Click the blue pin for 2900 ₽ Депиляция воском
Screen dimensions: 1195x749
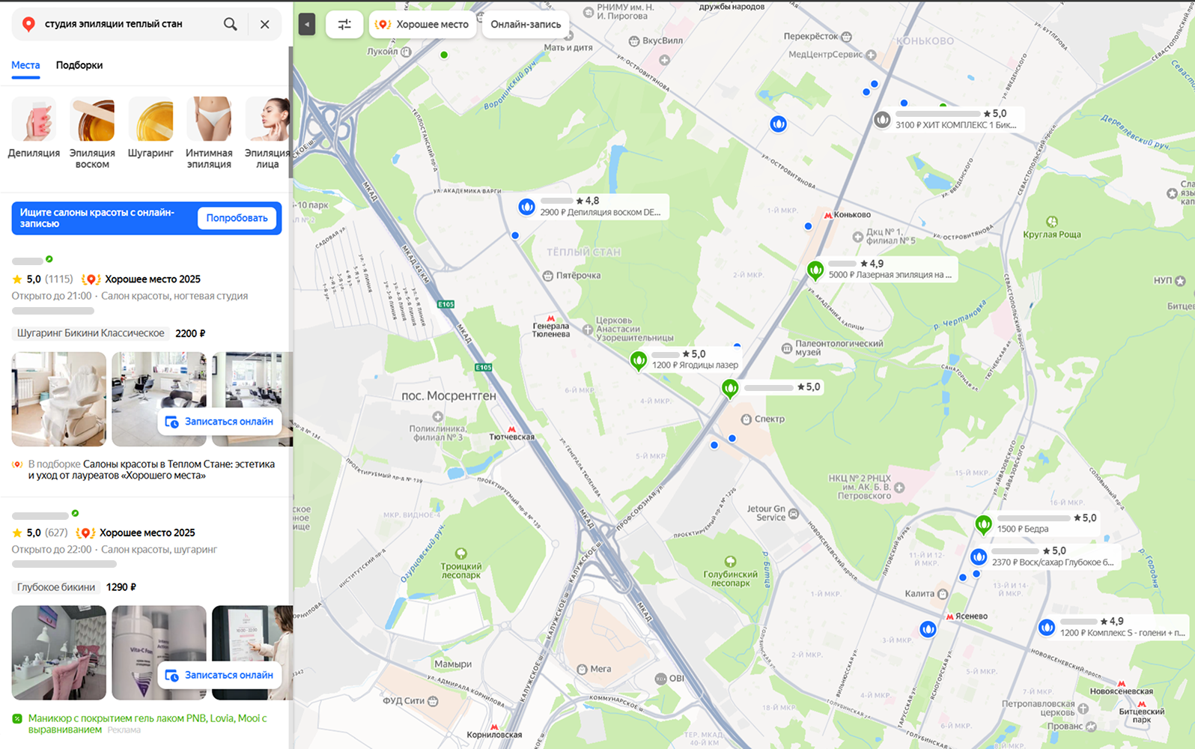coord(526,206)
